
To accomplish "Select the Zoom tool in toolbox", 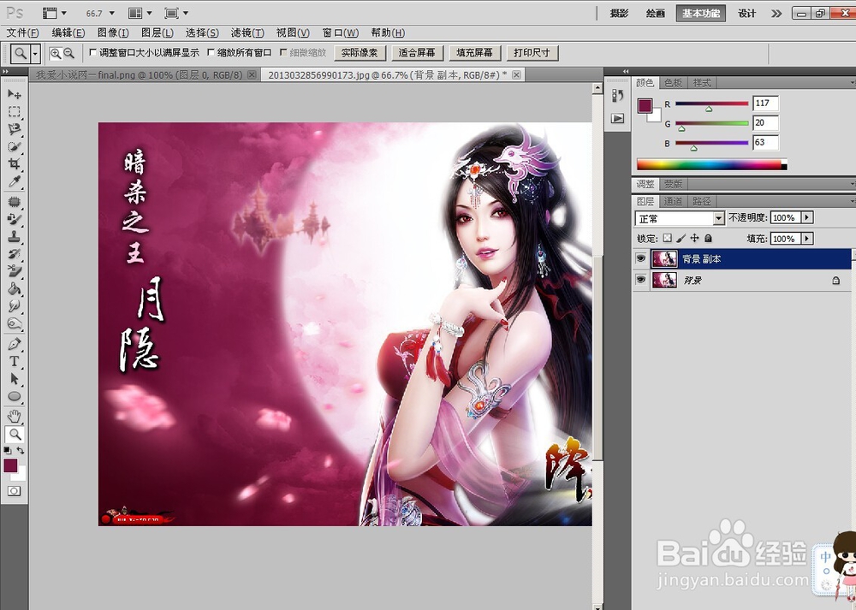I will tap(15, 435).
